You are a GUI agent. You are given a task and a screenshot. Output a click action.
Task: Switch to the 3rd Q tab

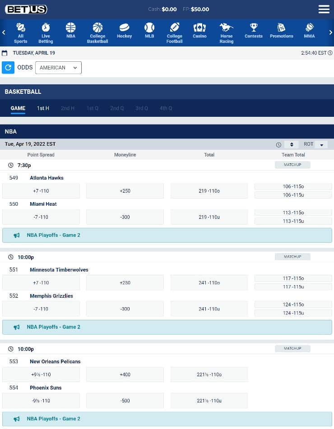click(x=142, y=108)
